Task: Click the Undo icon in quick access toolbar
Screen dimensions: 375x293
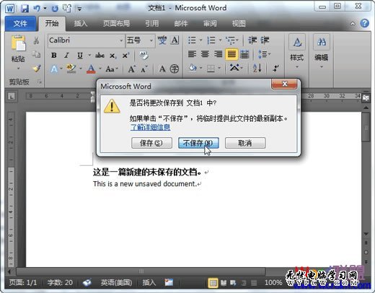Action: [37, 9]
